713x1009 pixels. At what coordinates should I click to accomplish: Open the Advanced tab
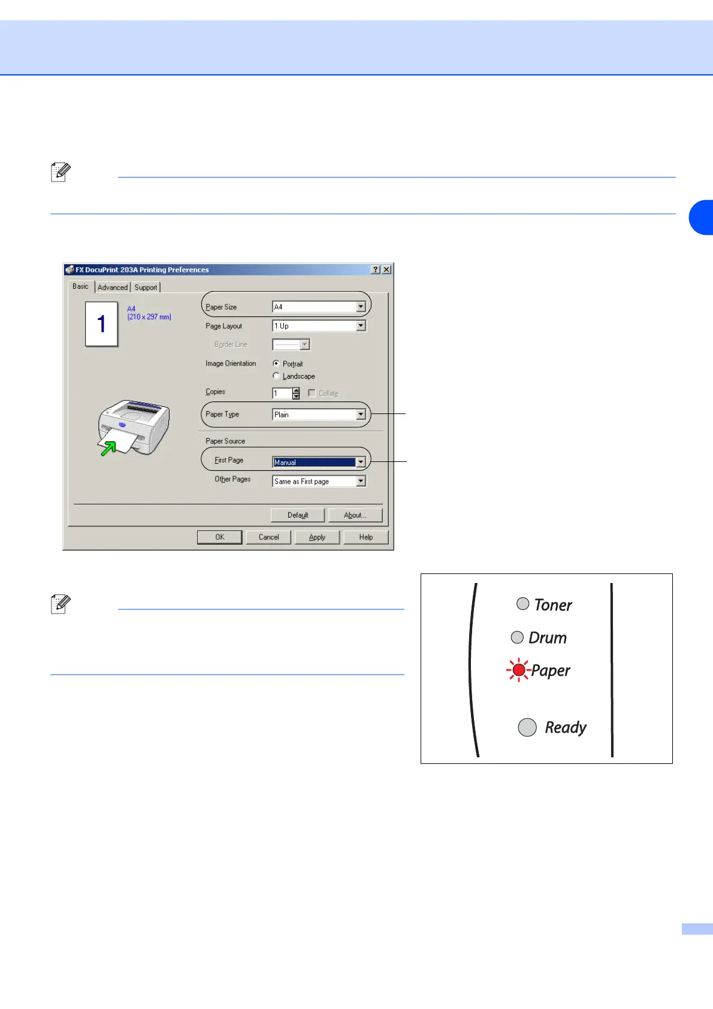pos(113,288)
